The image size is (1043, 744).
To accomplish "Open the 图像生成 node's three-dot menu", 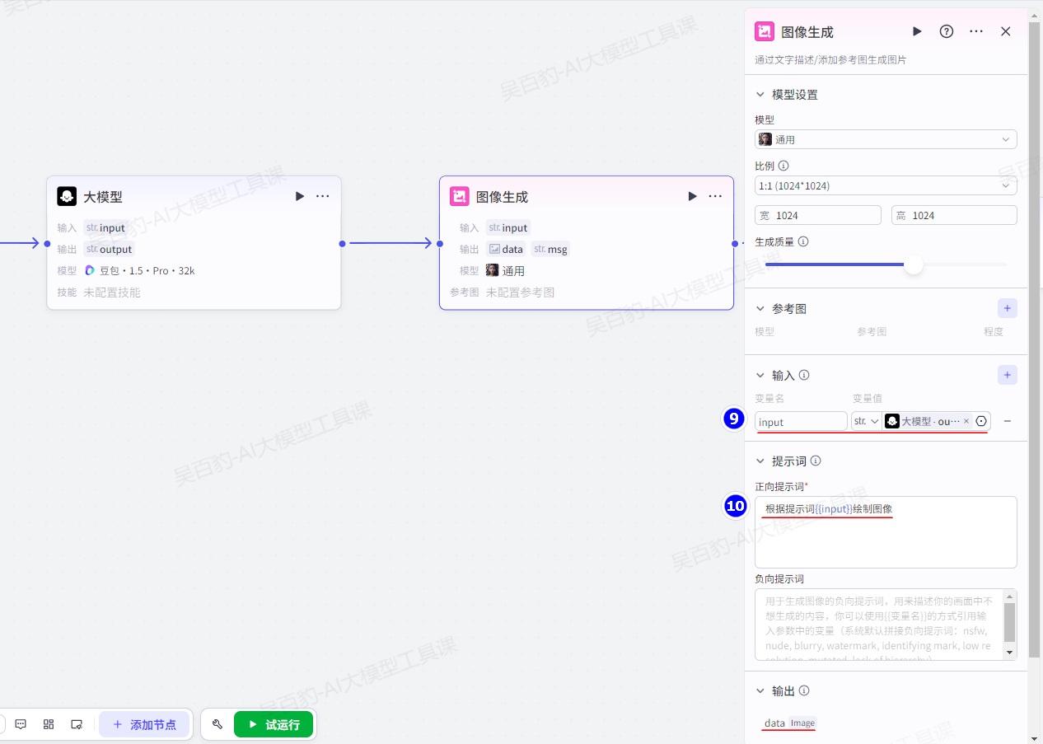I will pyautogui.click(x=715, y=196).
